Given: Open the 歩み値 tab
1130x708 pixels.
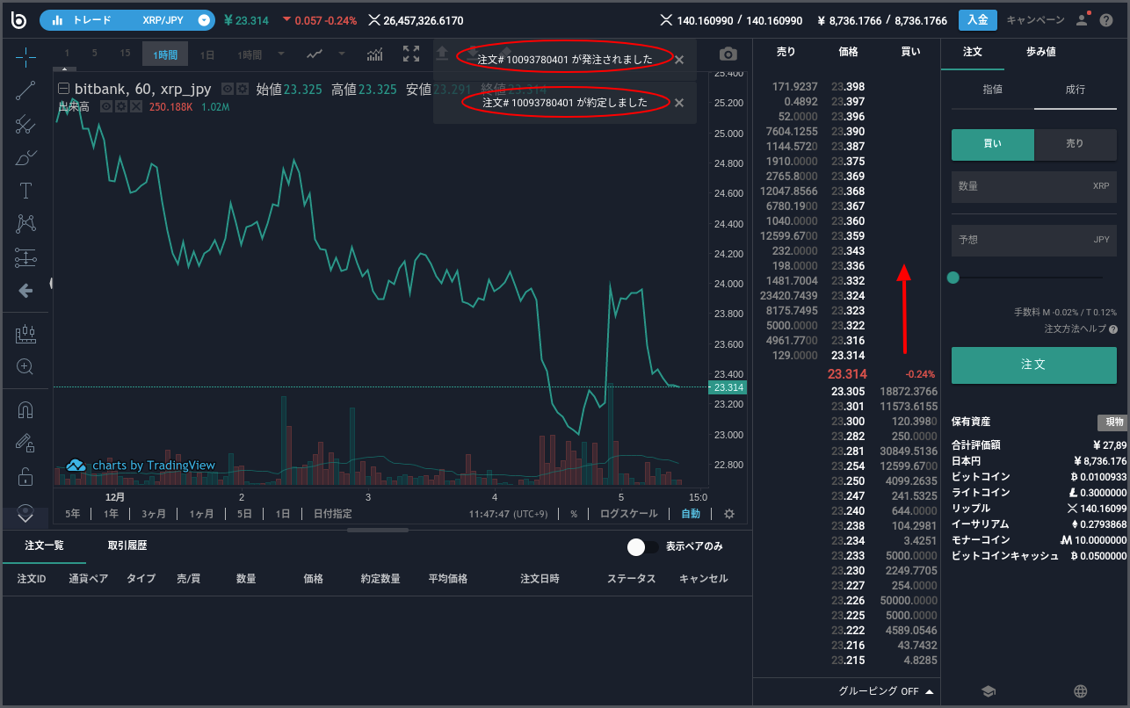Looking at the screenshot, I should coord(1040,51).
